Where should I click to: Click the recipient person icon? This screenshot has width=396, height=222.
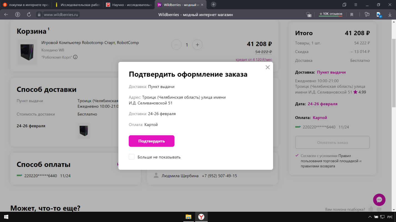(156, 176)
